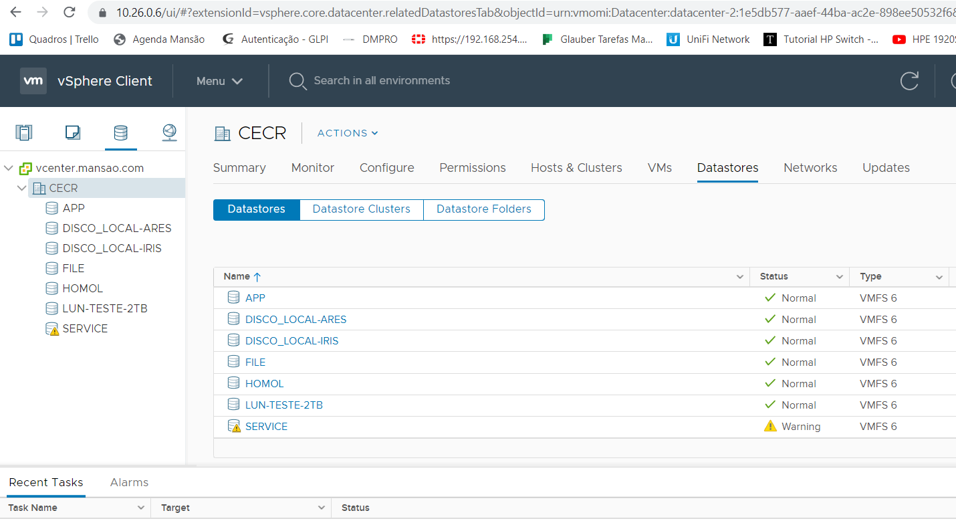Click the FILE datastore icon in the table
Viewport: 956px width, 529px height.
pos(233,362)
